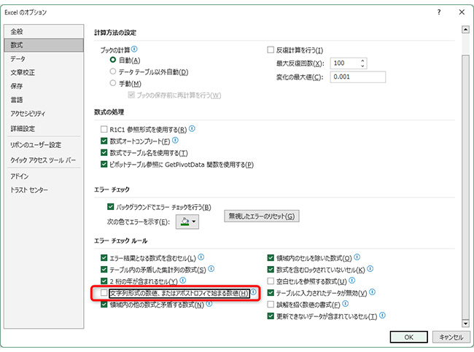The height and width of the screenshot is (352, 474).
Task: Toggle エラー結果となる数式を含むセル checkbox
Action: tap(104, 258)
